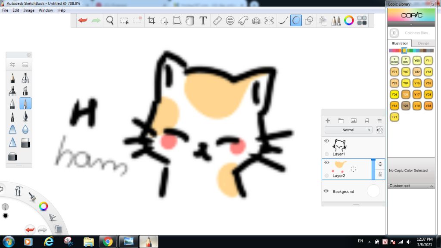Viewport: 441px width, 248px height.
Task: Select the Crop tool
Action: click(x=151, y=21)
